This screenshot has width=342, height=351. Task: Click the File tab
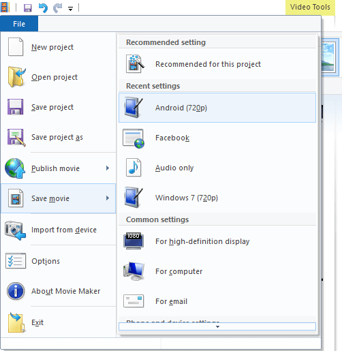pos(19,24)
